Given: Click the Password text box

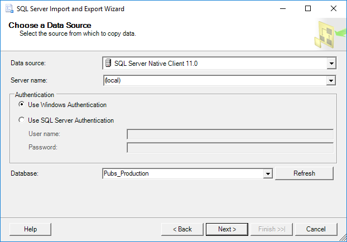Looking at the screenshot, I should (230, 147).
